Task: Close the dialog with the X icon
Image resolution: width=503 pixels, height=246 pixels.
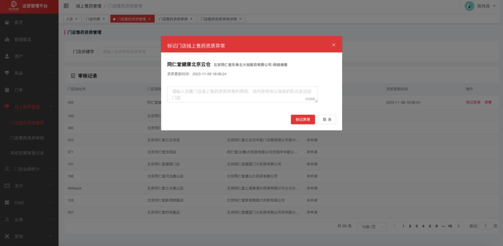Action: click(x=334, y=45)
